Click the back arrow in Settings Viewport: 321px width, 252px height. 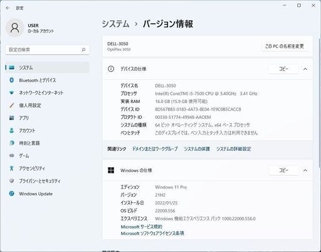[8, 8]
